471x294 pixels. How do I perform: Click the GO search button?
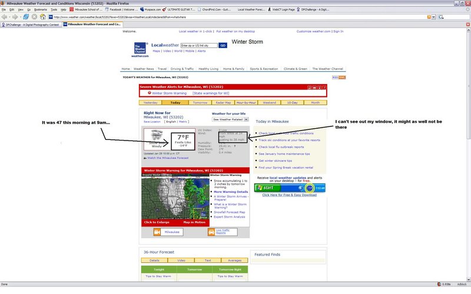[223, 46]
